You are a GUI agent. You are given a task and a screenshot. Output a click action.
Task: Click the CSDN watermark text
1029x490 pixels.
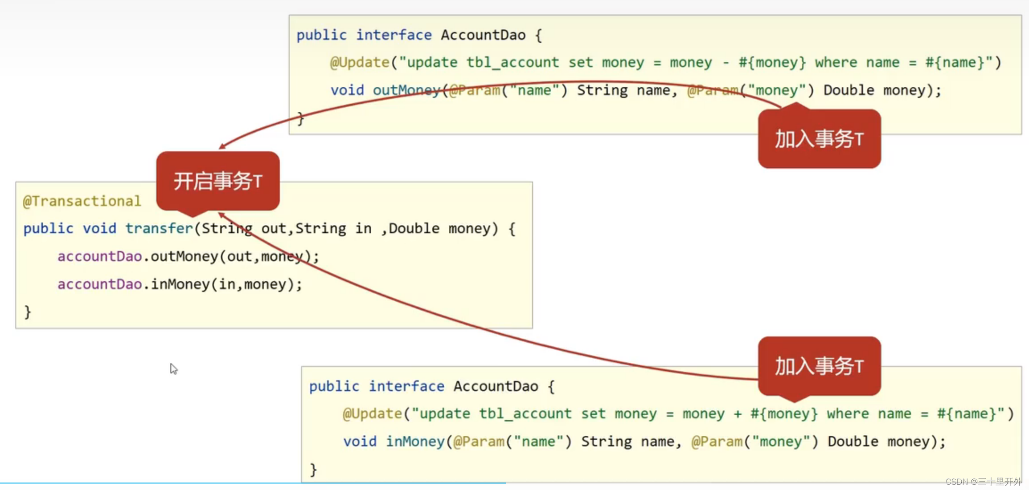click(x=983, y=482)
